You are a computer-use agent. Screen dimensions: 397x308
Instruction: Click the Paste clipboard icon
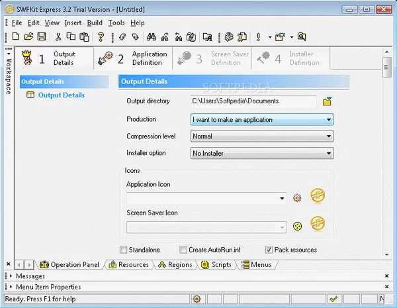click(x=84, y=37)
